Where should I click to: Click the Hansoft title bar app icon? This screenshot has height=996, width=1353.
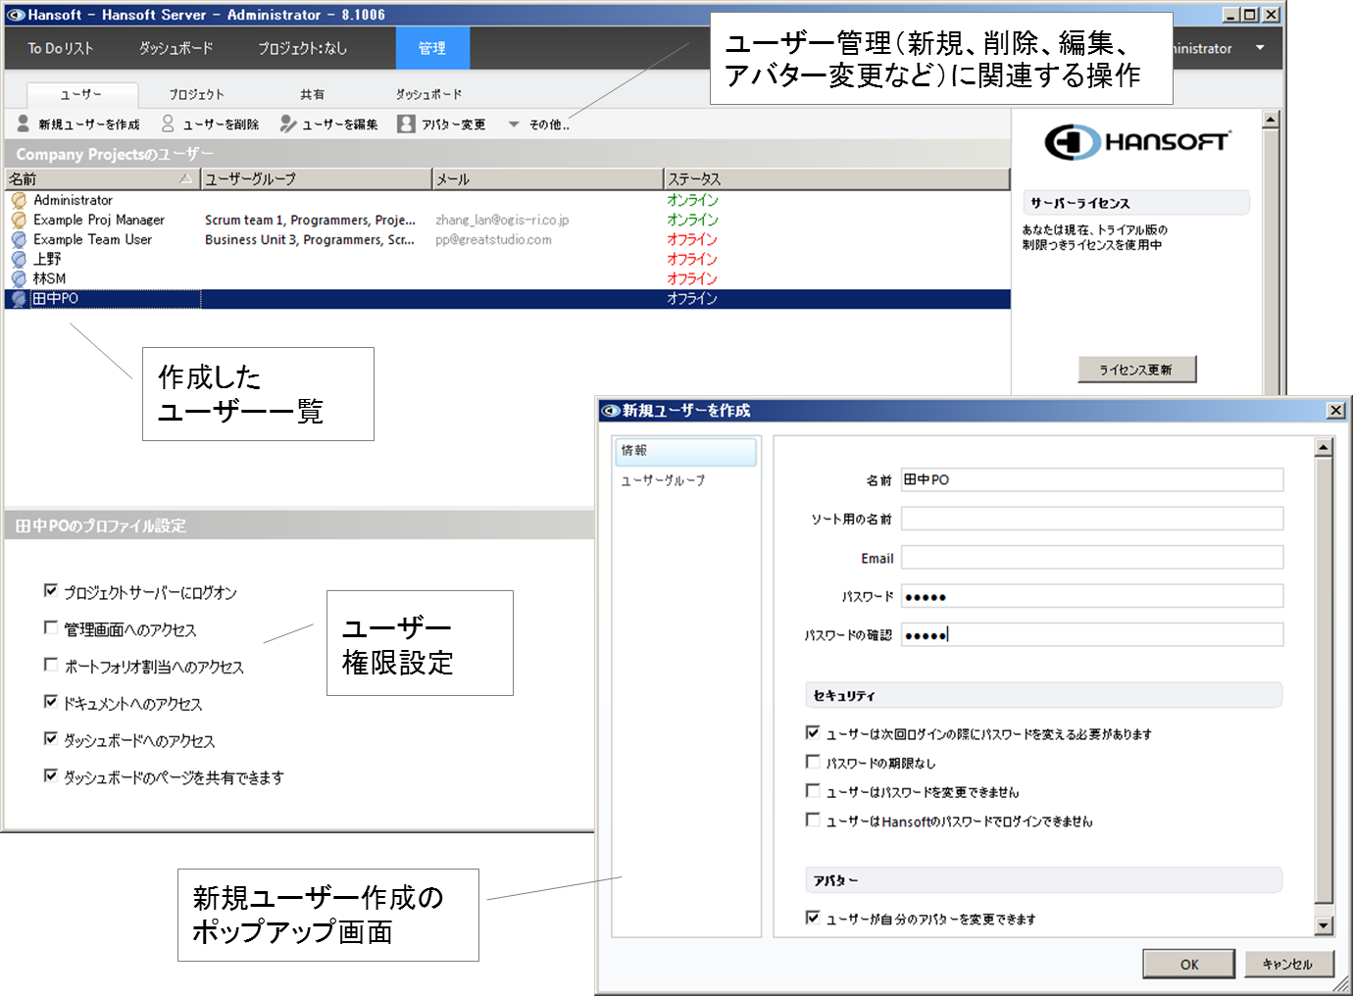click(16, 15)
